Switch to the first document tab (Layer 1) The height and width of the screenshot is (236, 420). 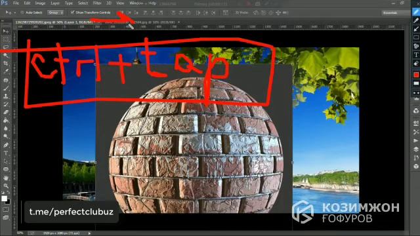tap(54, 22)
